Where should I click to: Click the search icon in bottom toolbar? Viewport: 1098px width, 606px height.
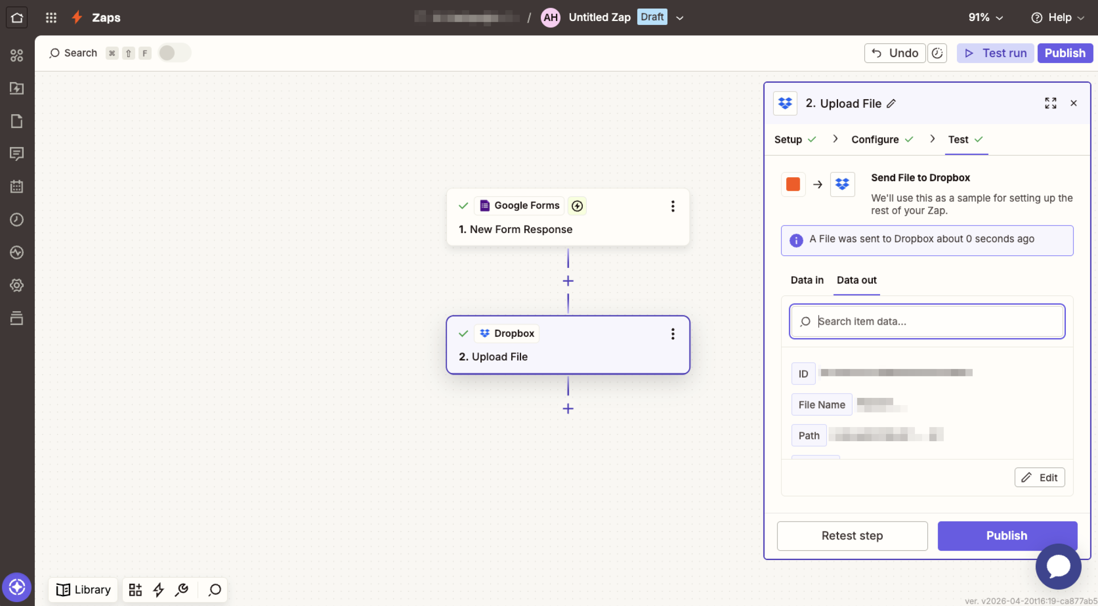pyautogui.click(x=214, y=590)
